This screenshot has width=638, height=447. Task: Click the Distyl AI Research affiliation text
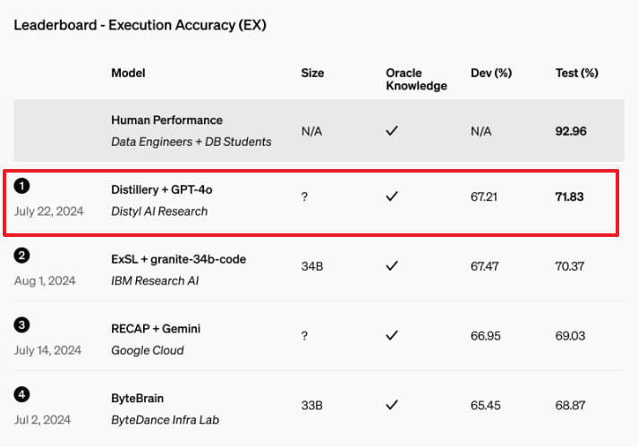click(x=159, y=211)
